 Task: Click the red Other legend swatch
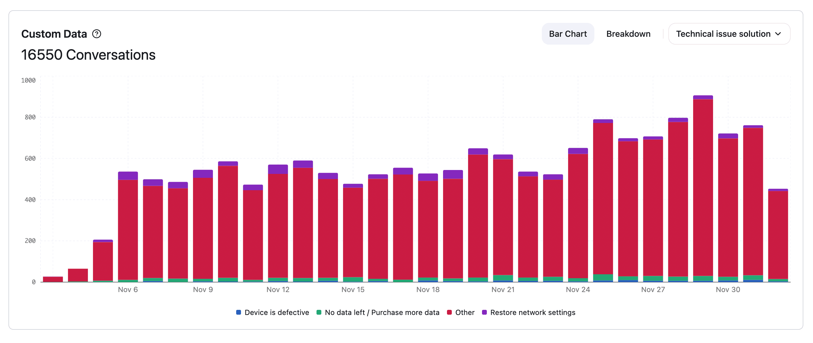[x=449, y=313]
